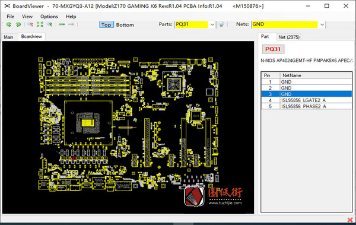Expand the Parts dropdown arrow
The image size is (356, 225).
point(212,24)
